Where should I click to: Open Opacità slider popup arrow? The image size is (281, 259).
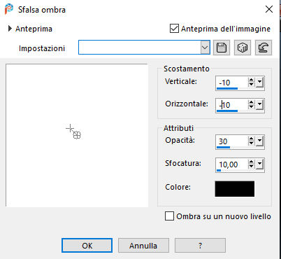tap(259, 141)
